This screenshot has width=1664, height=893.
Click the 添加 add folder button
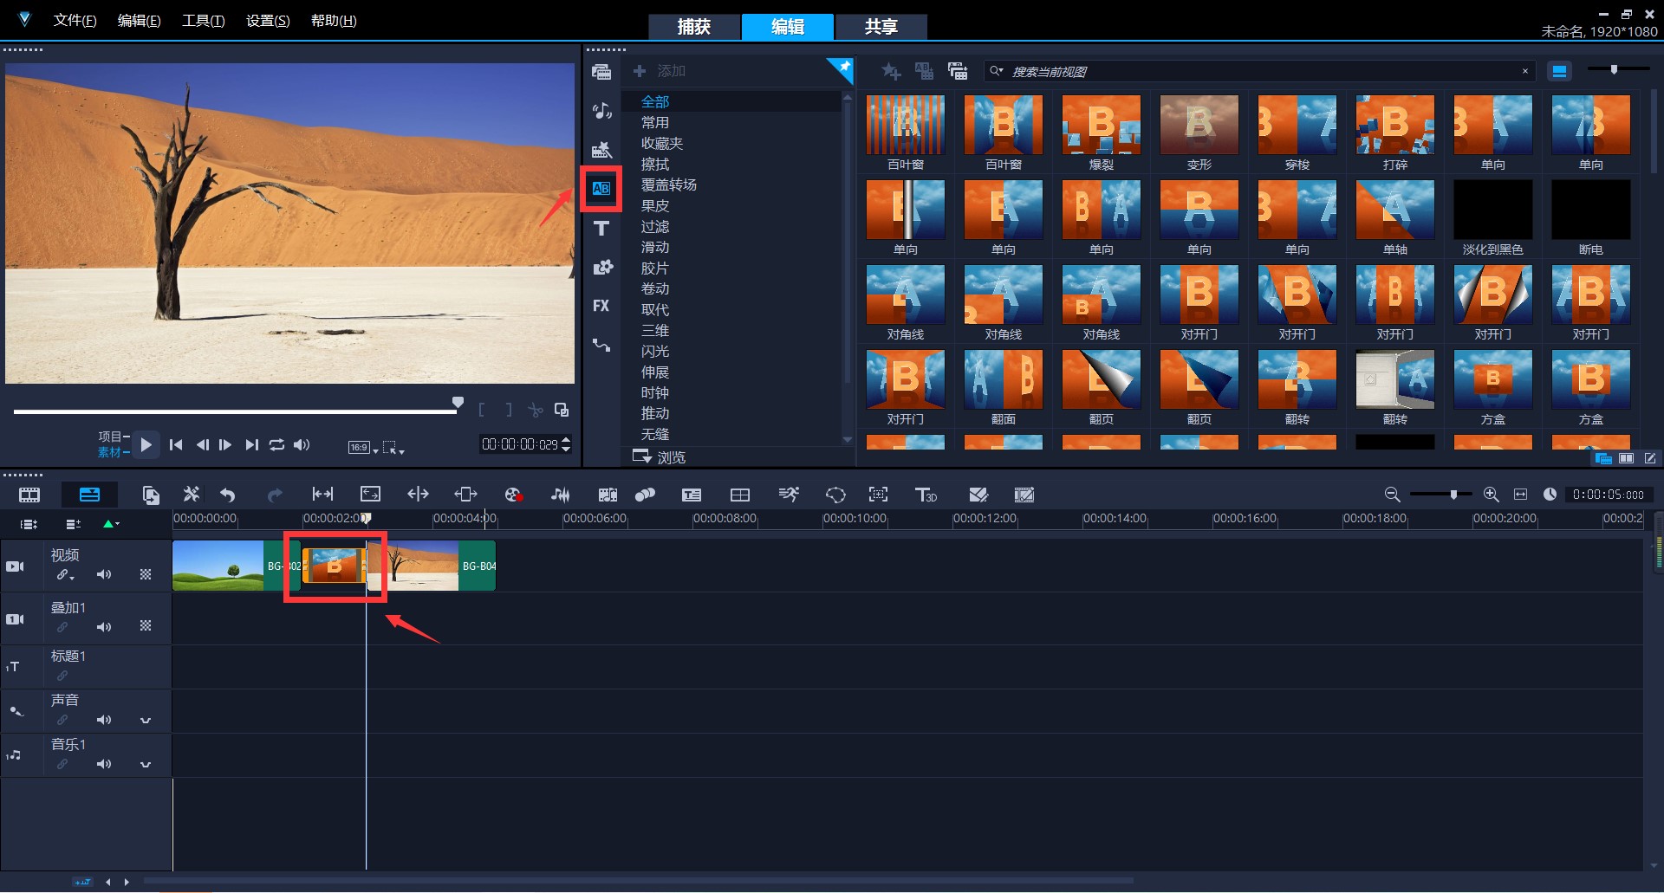point(660,71)
